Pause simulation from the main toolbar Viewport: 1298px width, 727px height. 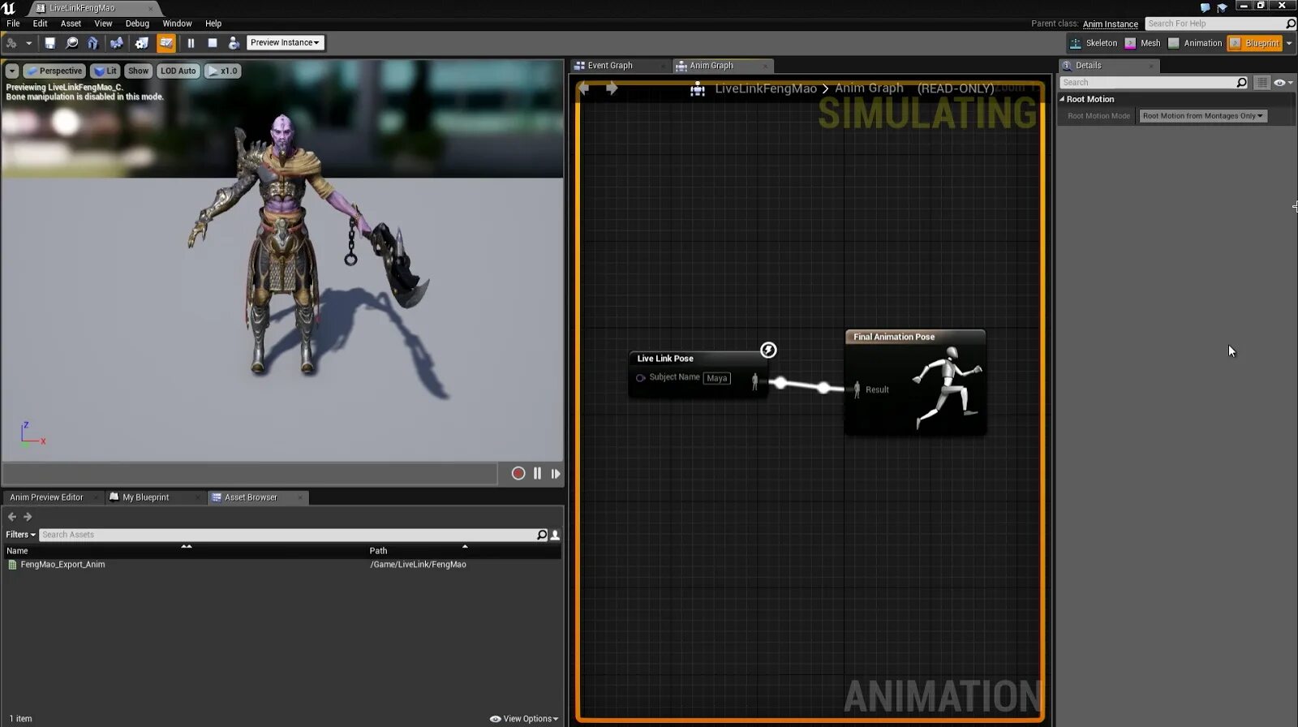point(191,43)
